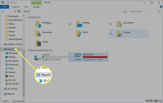
Task: Click the Properties quick access toolbar icon
Action: pyautogui.click(x=8, y=3)
